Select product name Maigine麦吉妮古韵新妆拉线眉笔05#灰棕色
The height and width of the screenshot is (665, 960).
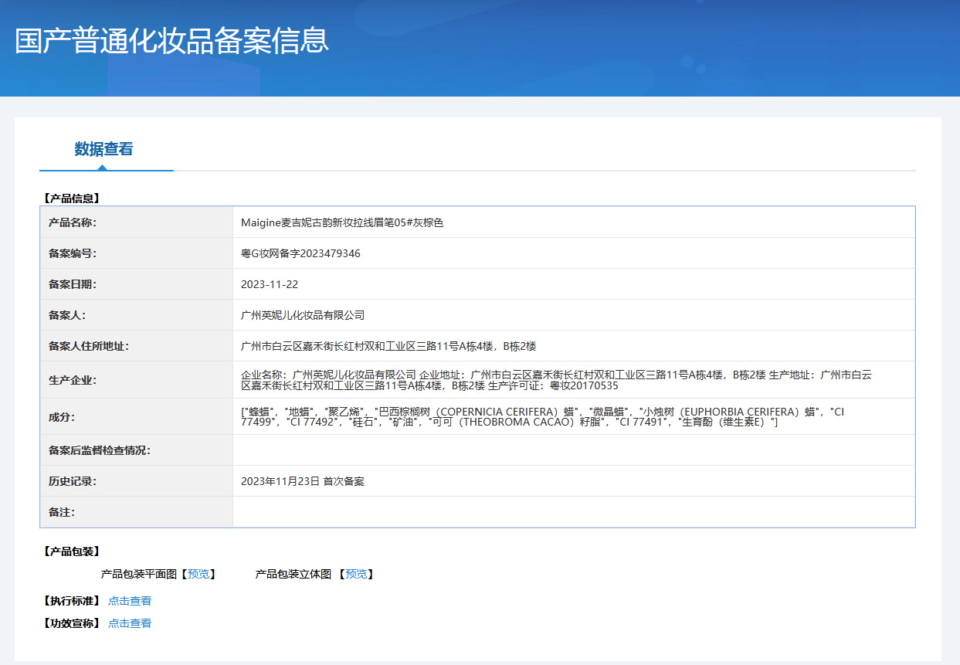pos(343,222)
